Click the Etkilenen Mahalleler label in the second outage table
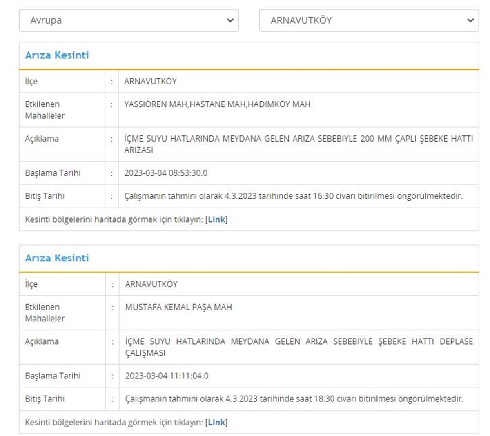This screenshot has height=436, width=490. tap(45, 312)
